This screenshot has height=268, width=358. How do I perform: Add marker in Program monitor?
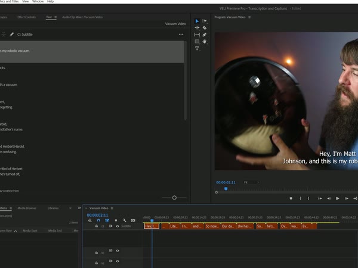(291, 198)
